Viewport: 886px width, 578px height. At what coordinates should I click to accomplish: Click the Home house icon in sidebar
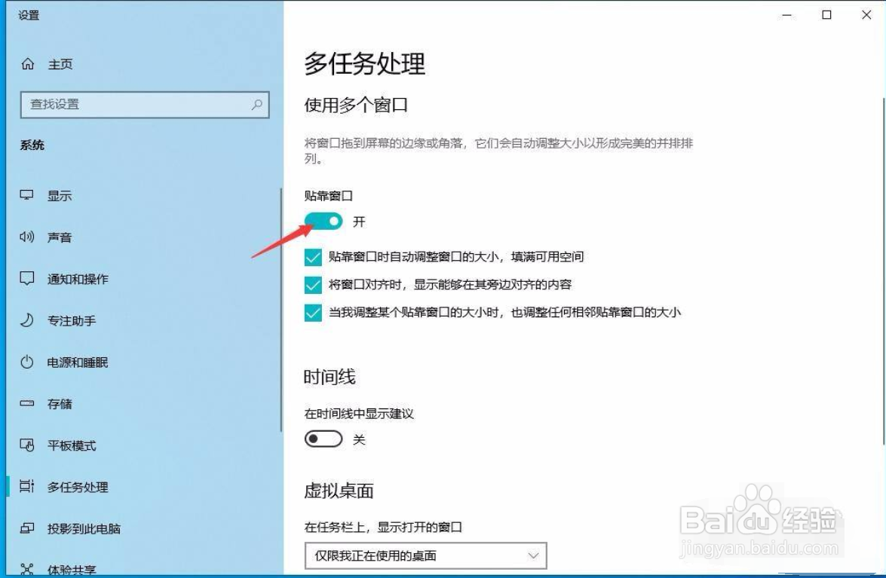point(28,64)
